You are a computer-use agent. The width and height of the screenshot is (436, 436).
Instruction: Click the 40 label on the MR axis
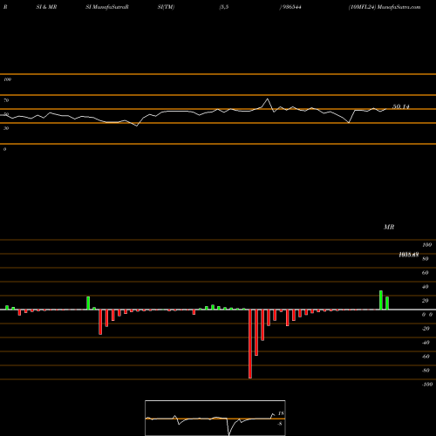(426, 287)
